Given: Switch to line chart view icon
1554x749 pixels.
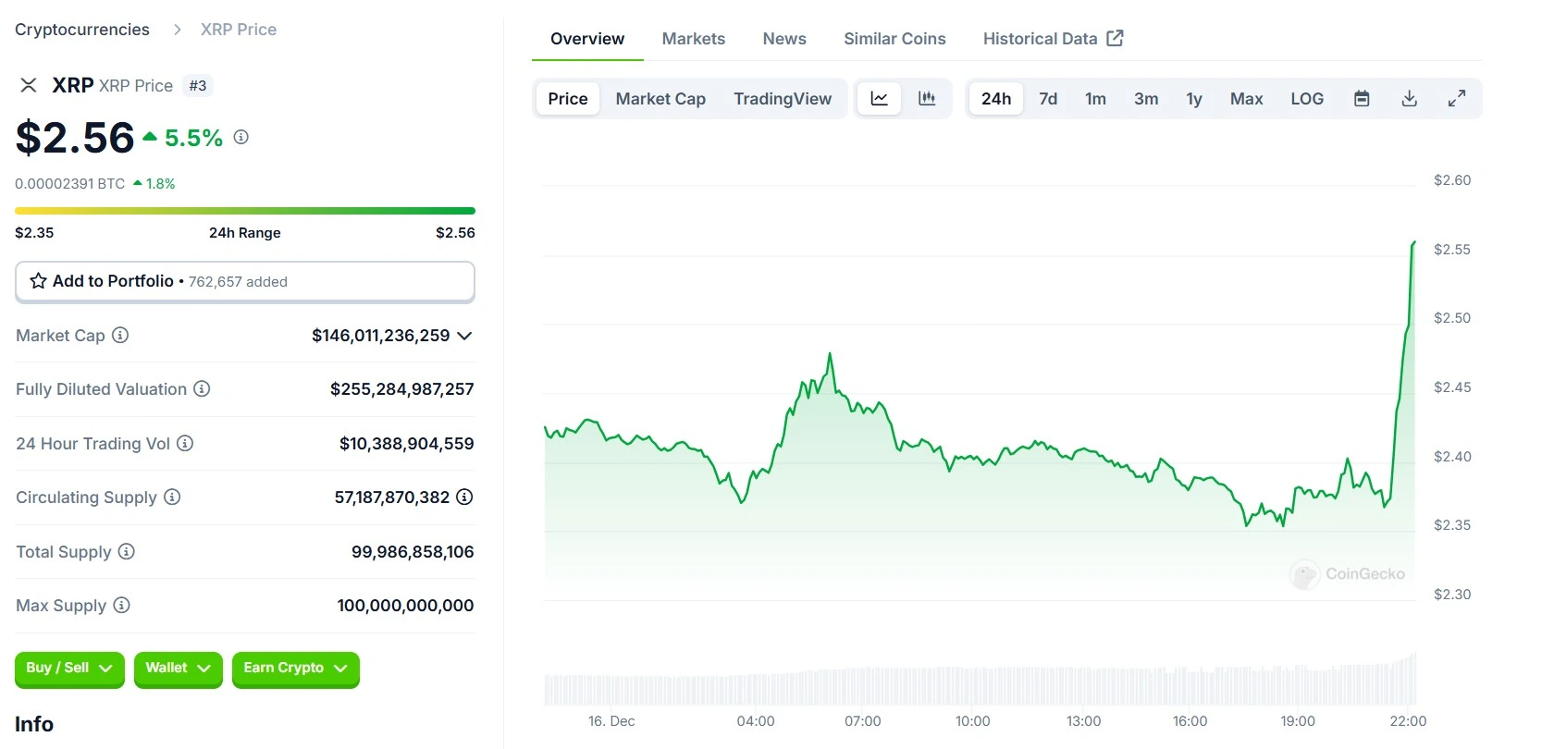Looking at the screenshot, I should click(x=880, y=98).
